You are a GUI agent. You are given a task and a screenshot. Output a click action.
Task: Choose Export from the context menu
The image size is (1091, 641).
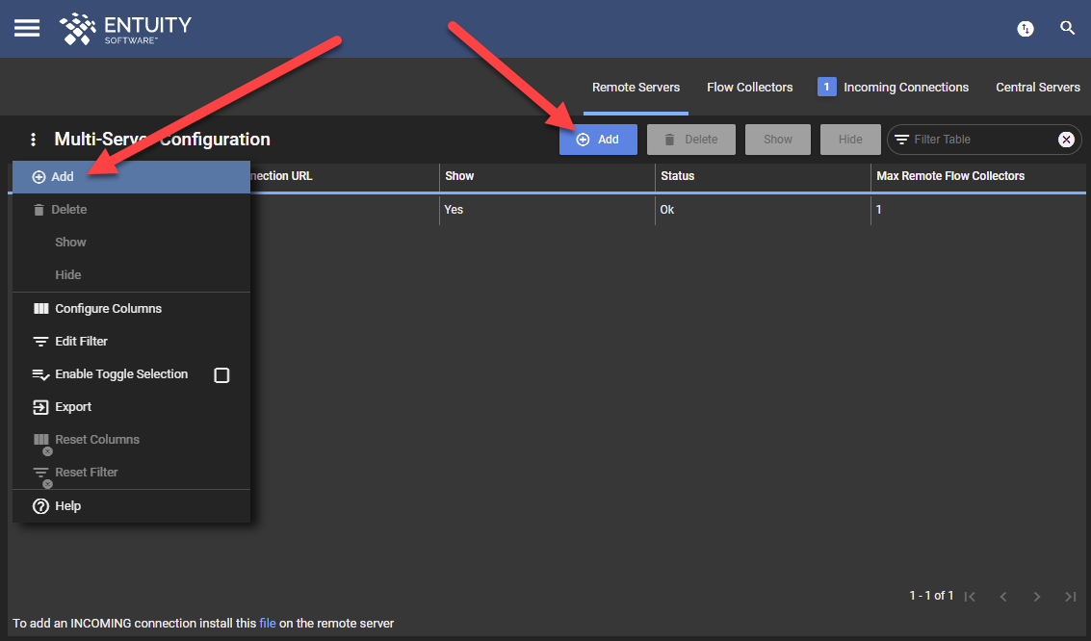point(132,407)
